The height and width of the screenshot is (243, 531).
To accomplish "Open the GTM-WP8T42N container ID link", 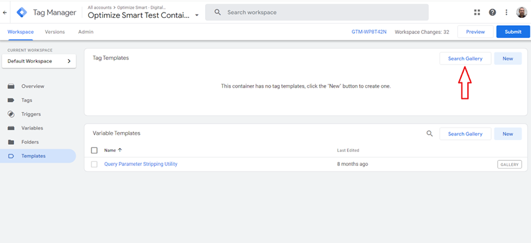I will coord(369,32).
